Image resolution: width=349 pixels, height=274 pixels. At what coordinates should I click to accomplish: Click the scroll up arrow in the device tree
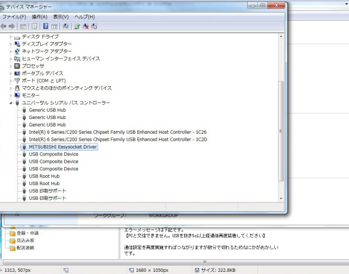tap(281, 37)
